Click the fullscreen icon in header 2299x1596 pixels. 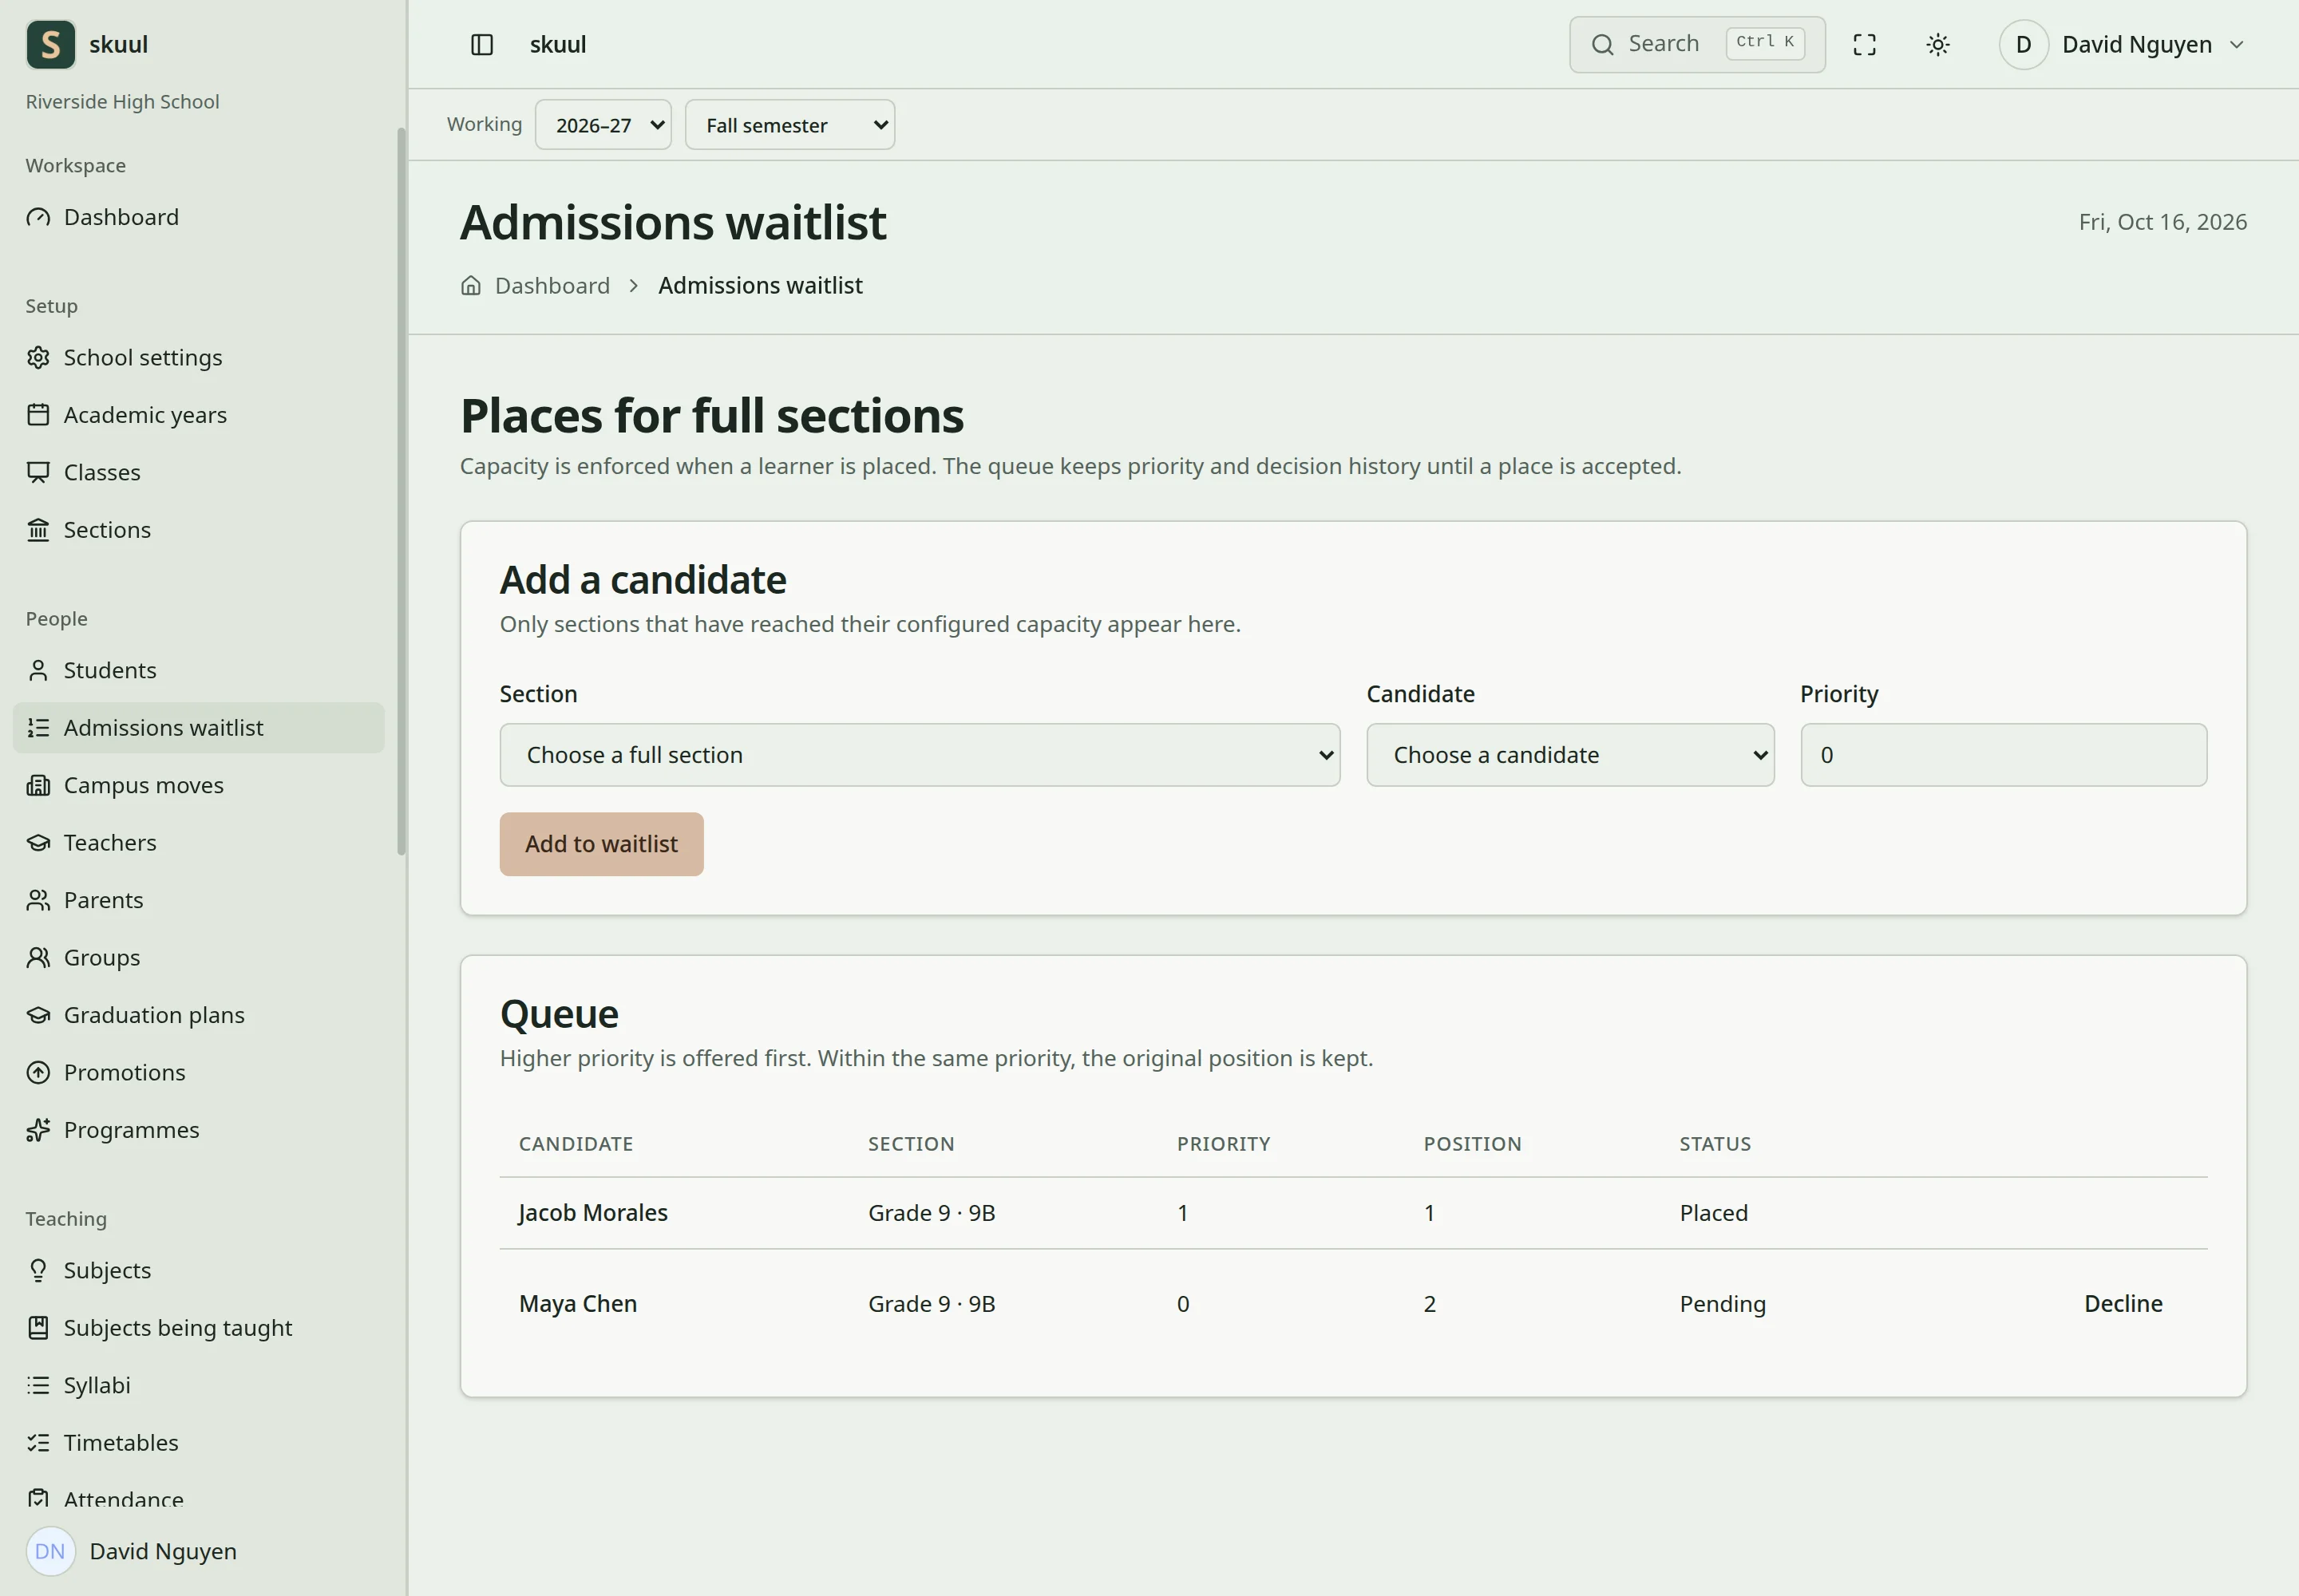[1865, 45]
